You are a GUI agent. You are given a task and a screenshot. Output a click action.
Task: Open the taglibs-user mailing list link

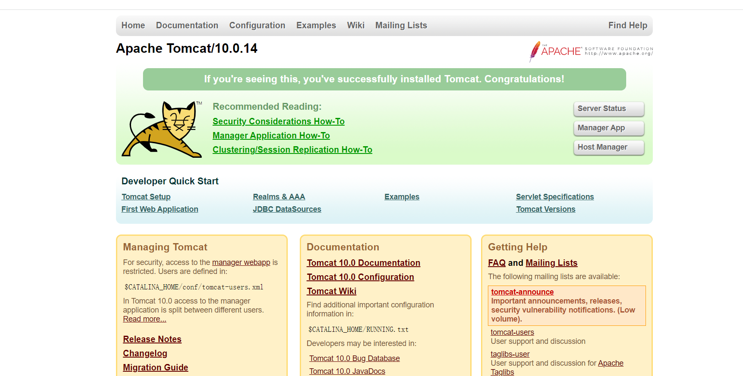[510, 354]
